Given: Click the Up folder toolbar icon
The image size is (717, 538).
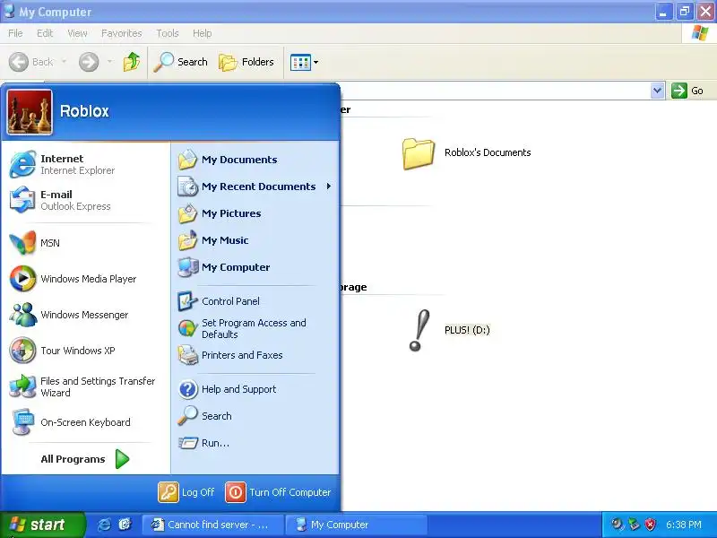Looking at the screenshot, I should click(132, 62).
